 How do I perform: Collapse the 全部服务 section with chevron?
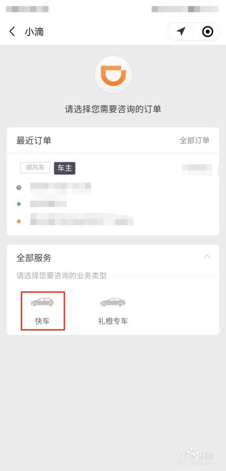pyautogui.click(x=207, y=257)
